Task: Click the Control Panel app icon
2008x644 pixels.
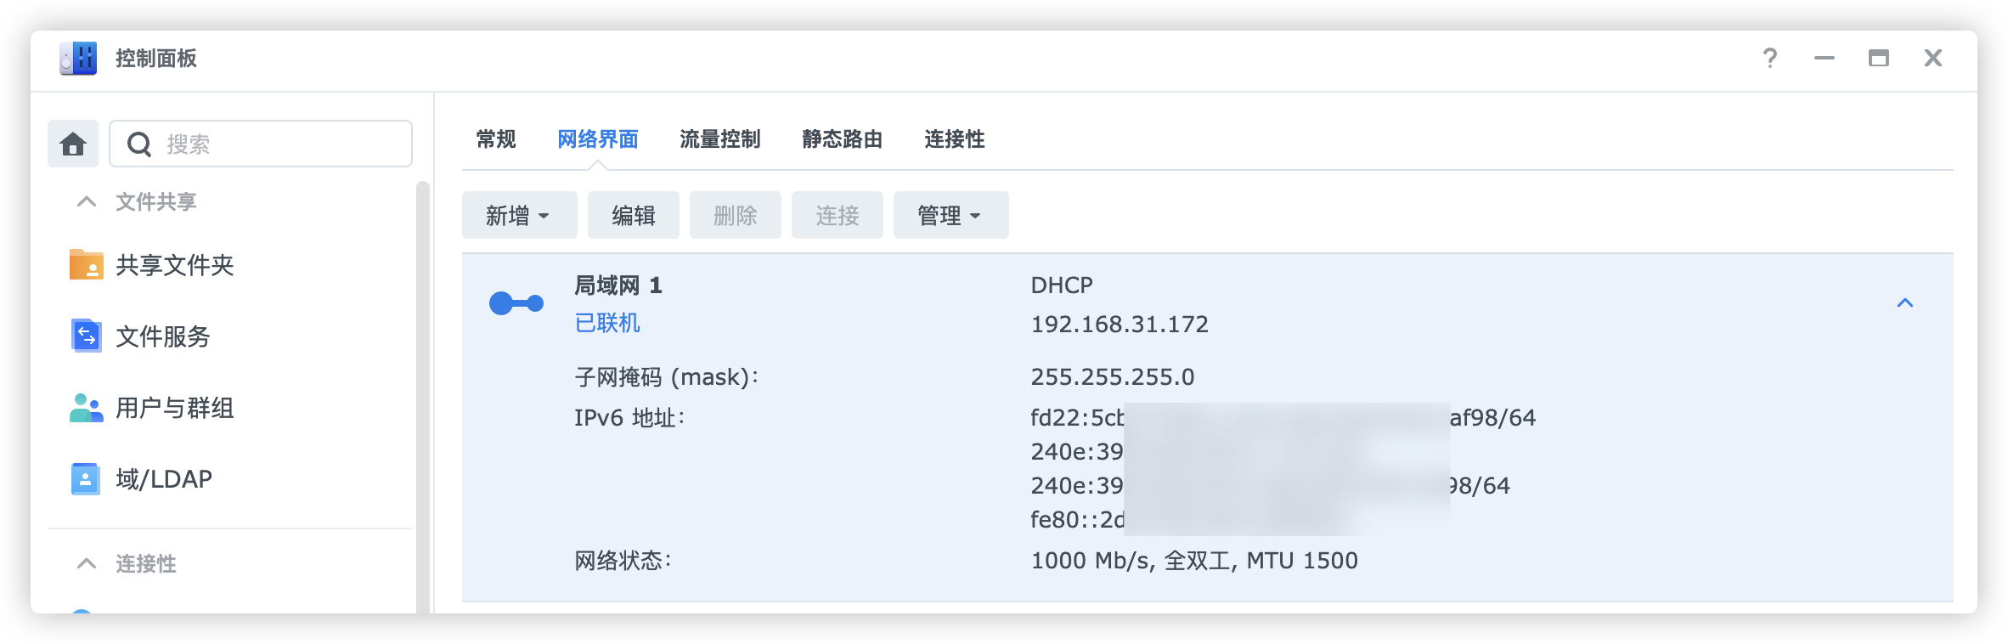Action: [78, 59]
